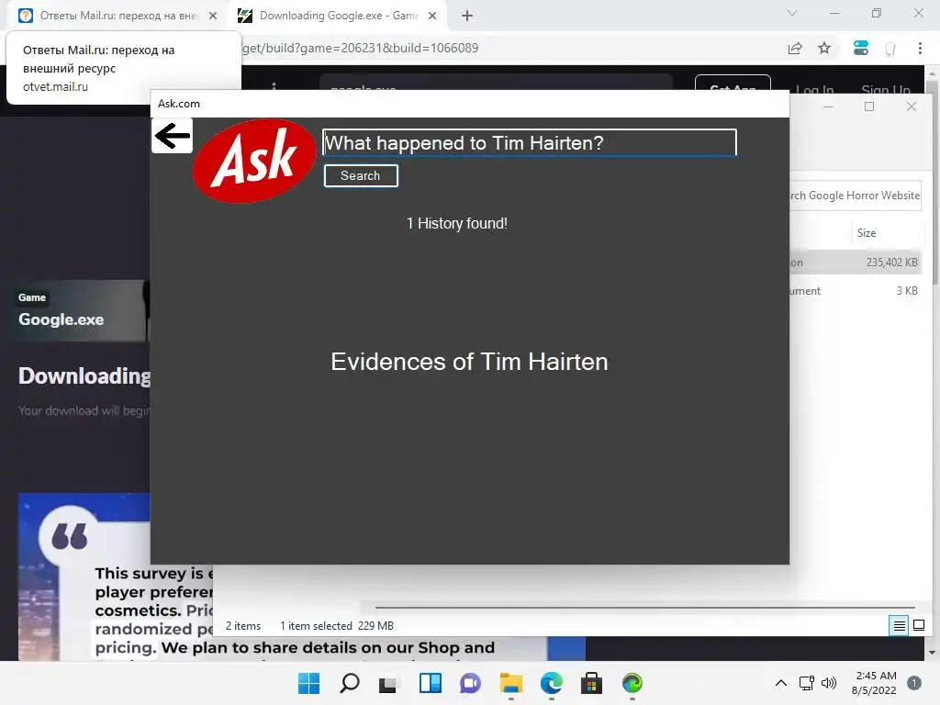Open the clock showing 2:45 AM
Screen dimensions: 940x705
pyautogui.click(x=875, y=683)
